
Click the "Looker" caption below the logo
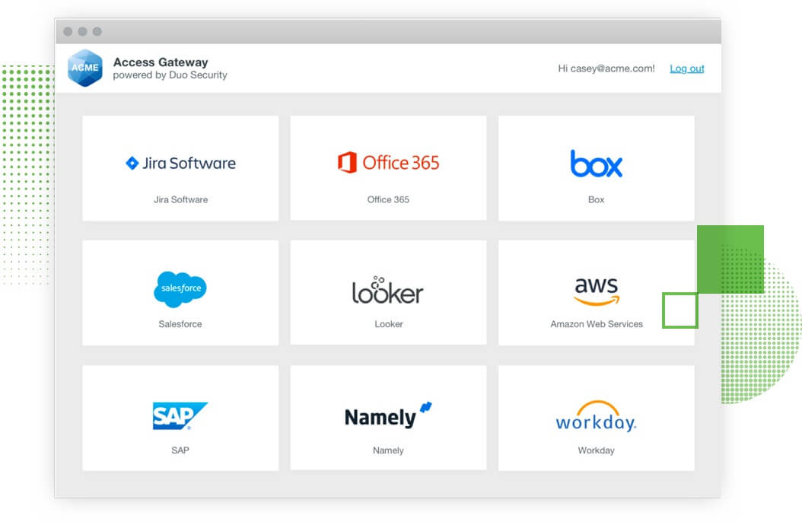pos(388,324)
